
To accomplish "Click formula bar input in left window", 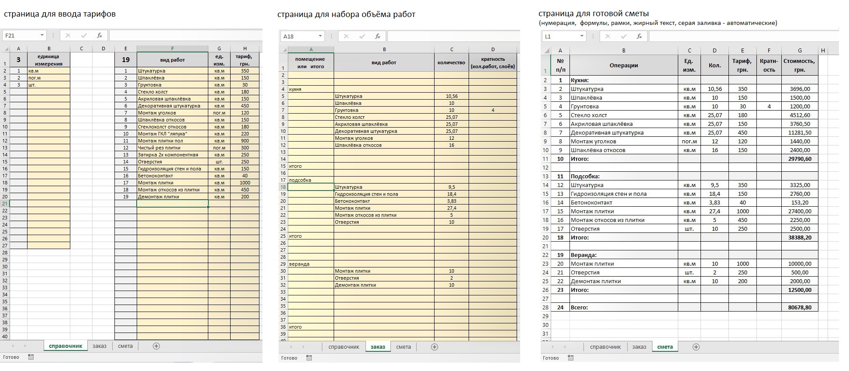I will click(x=186, y=35).
